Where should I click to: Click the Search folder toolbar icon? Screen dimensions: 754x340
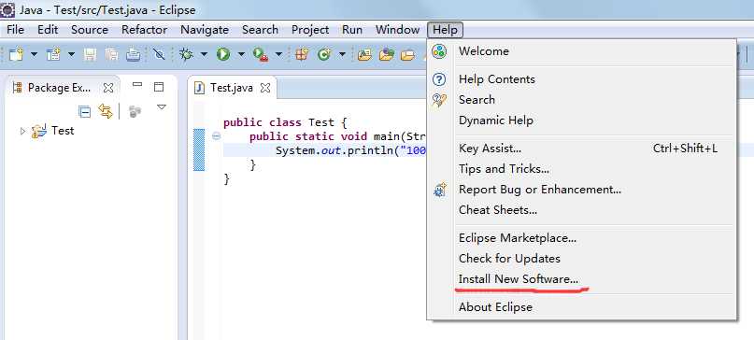[407, 55]
